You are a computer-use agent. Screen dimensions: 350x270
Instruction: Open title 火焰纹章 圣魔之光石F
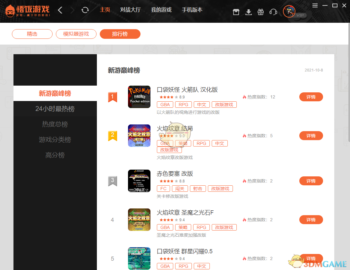(x=185, y=213)
